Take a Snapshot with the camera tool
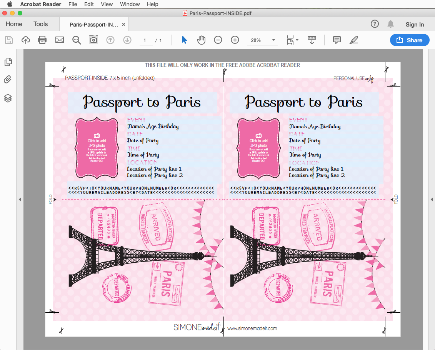 coord(93,40)
